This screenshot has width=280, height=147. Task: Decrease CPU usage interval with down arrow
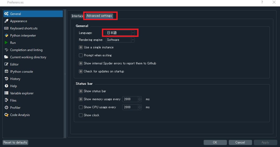[x=140, y=109]
